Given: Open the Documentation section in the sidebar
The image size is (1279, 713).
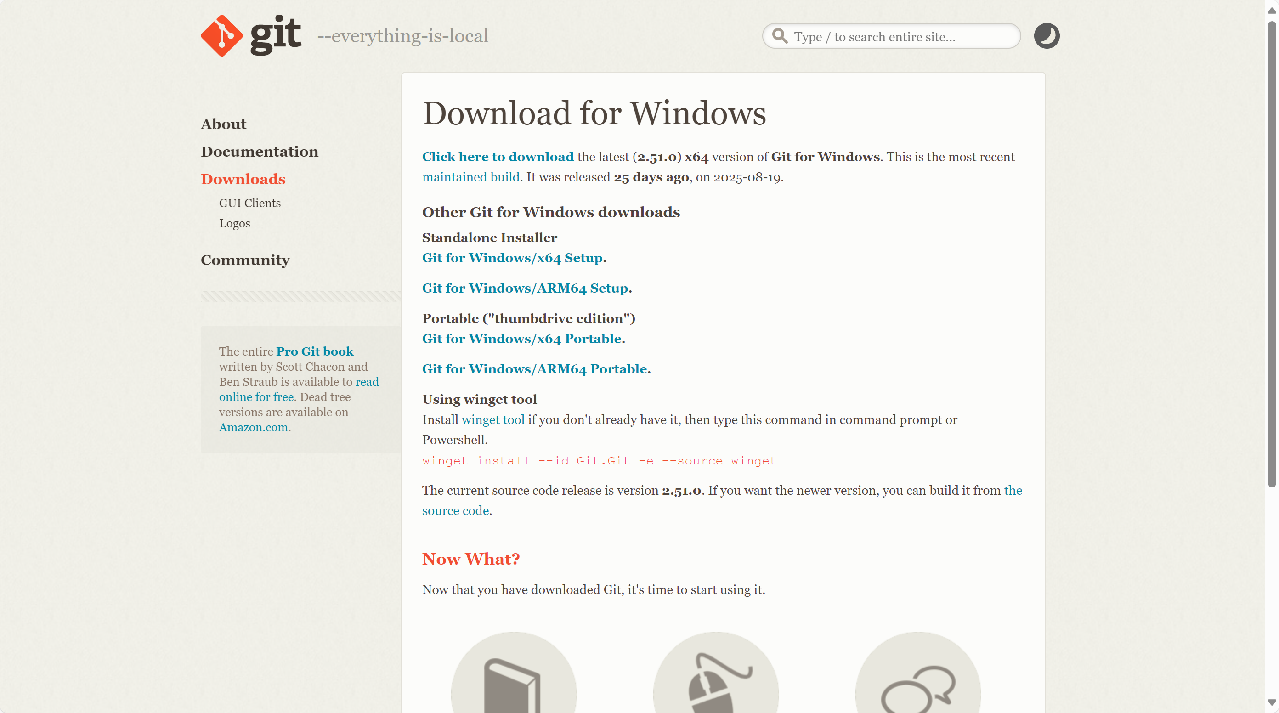Looking at the screenshot, I should [260, 152].
